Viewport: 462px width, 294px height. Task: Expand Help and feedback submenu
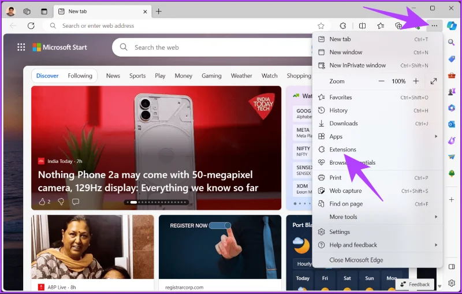click(378, 245)
